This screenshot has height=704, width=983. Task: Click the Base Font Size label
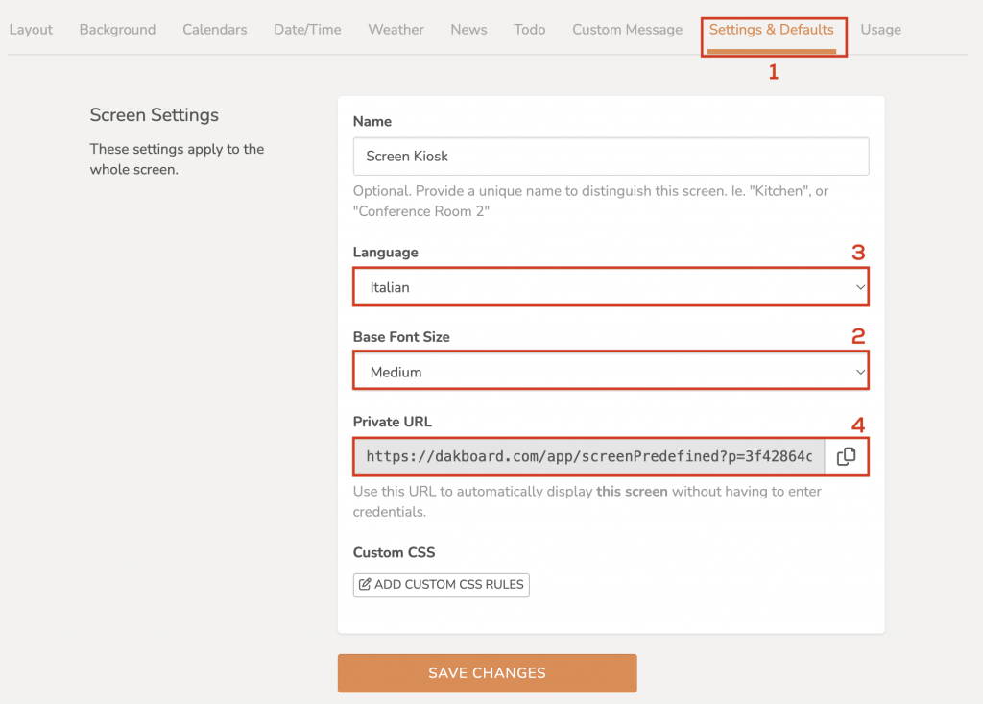click(401, 337)
